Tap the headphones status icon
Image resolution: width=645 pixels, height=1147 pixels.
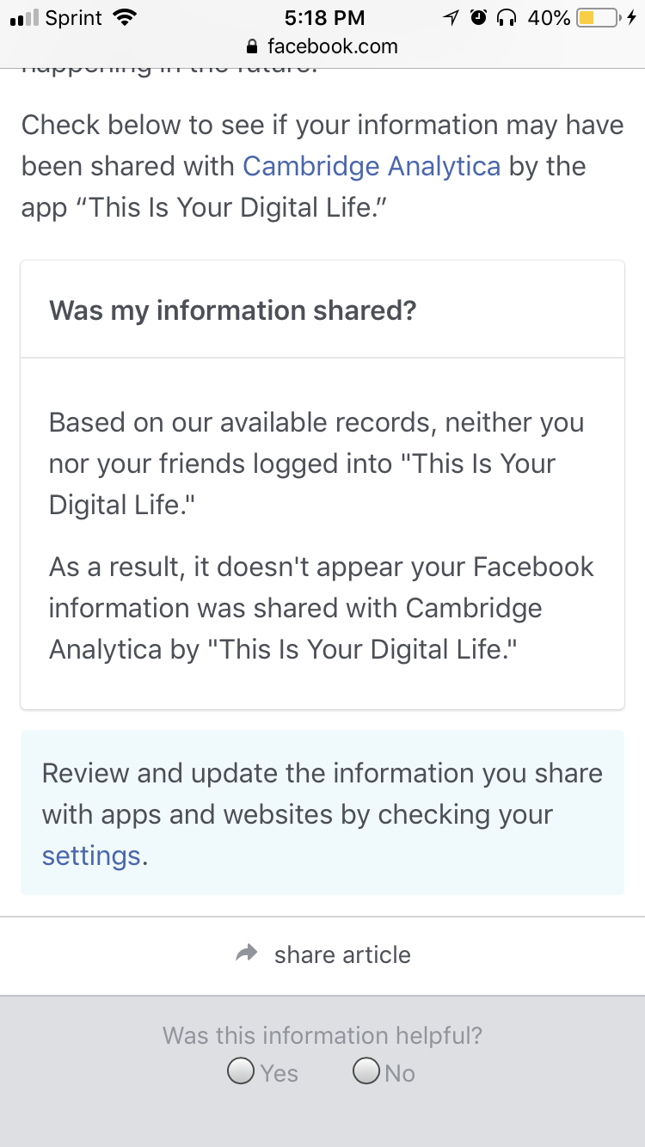[x=507, y=17]
